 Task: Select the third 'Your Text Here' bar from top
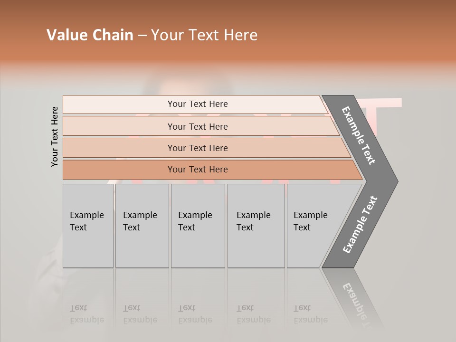click(197, 148)
